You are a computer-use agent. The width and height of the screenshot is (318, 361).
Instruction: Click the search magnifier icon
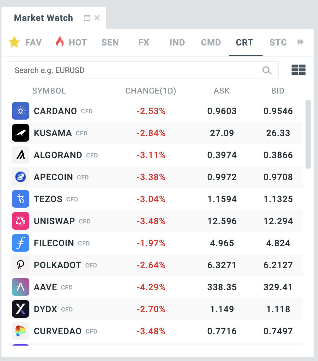[x=267, y=70]
